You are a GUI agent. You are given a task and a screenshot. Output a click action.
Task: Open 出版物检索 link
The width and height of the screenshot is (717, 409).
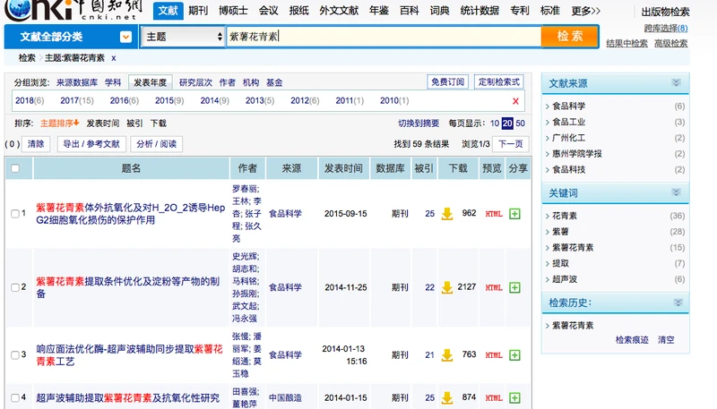tap(665, 12)
